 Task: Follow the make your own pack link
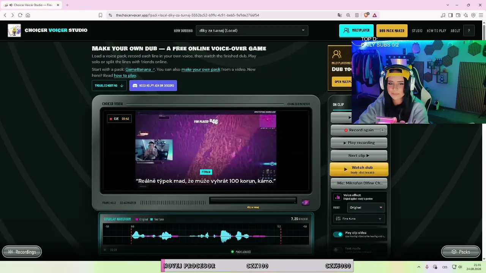pos(201,69)
